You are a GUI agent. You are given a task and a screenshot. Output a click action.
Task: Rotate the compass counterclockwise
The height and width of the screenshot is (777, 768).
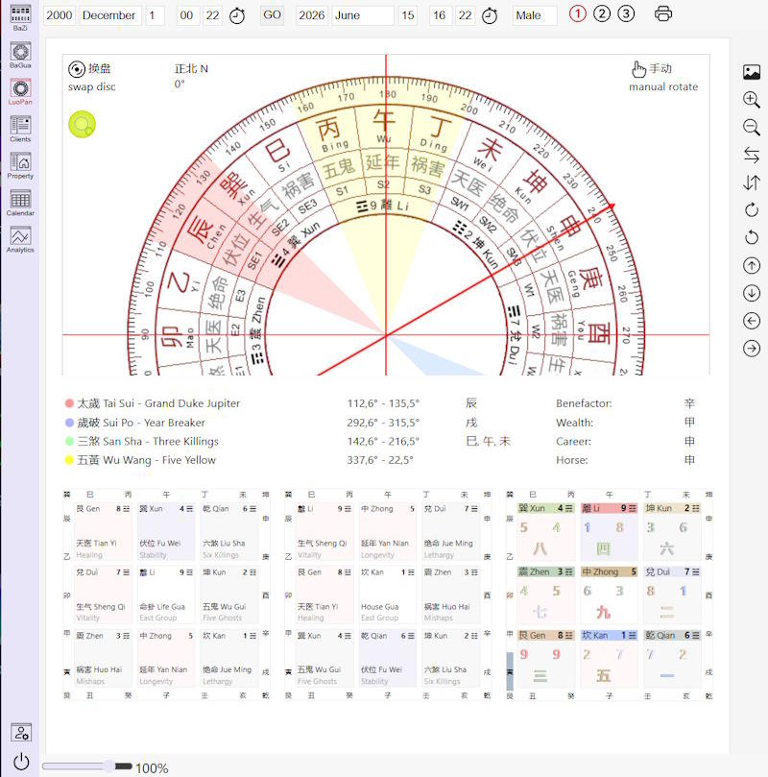tap(751, 238)
